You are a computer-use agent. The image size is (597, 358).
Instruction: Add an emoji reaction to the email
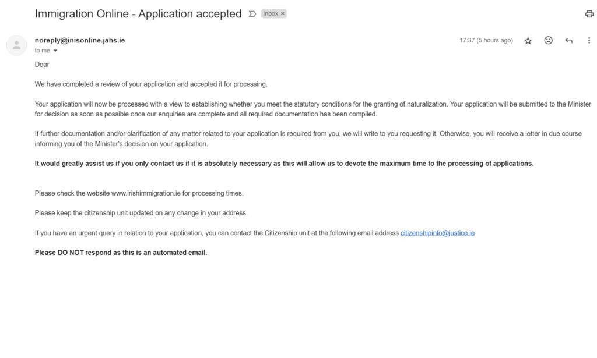click(x=548, y=41)
